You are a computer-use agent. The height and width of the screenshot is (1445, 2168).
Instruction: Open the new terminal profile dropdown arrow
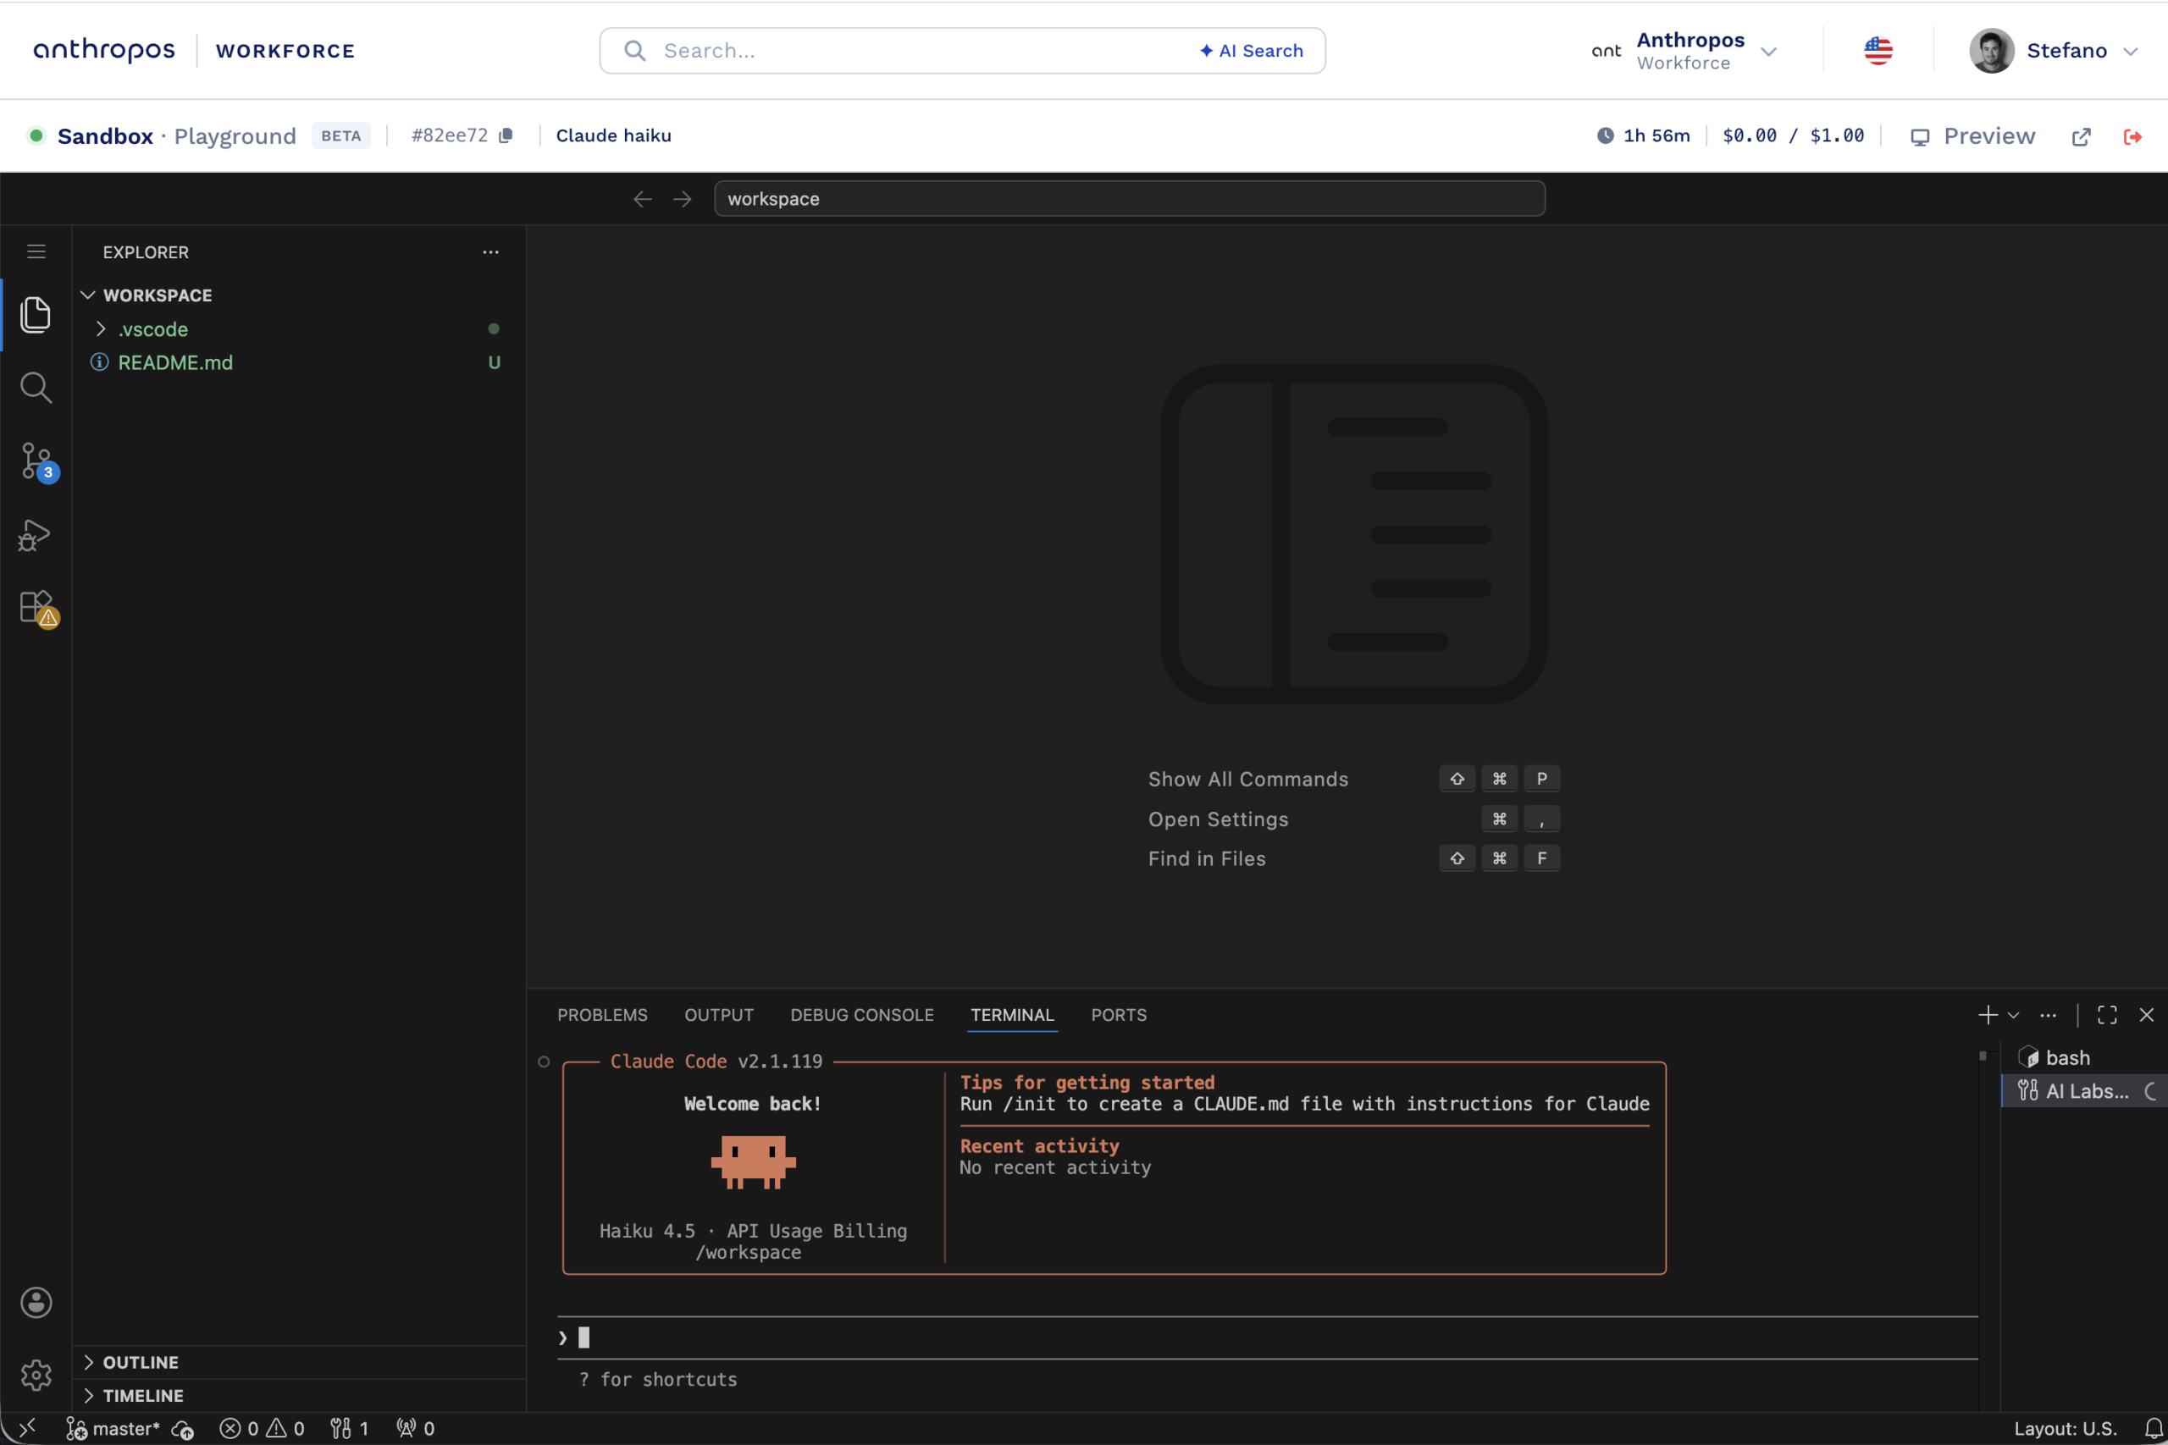[2013, 1015]
